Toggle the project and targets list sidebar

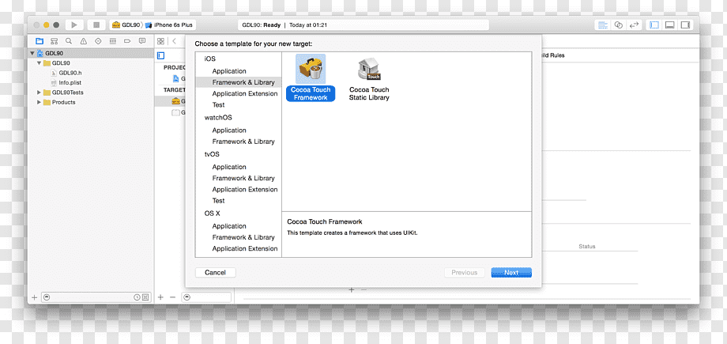(161, 55)
